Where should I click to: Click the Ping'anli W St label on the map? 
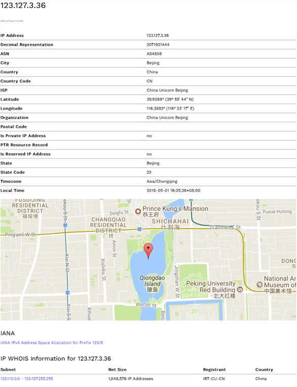[20, 235]
